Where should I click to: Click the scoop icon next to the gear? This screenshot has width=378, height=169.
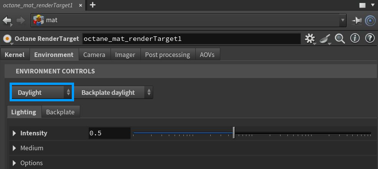(x=325, y=39)
